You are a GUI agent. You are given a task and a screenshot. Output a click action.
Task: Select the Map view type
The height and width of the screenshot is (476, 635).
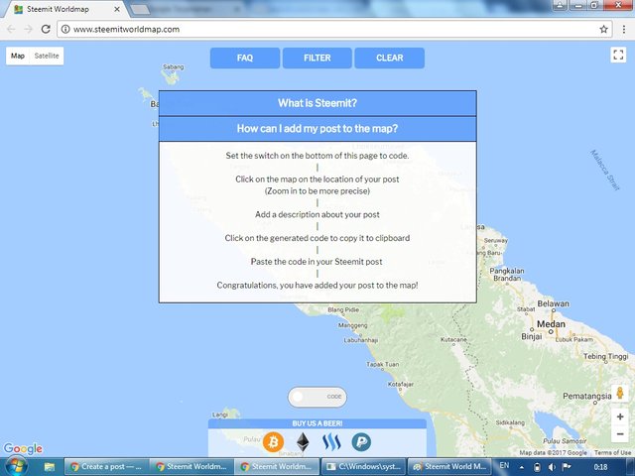point(18,56)
